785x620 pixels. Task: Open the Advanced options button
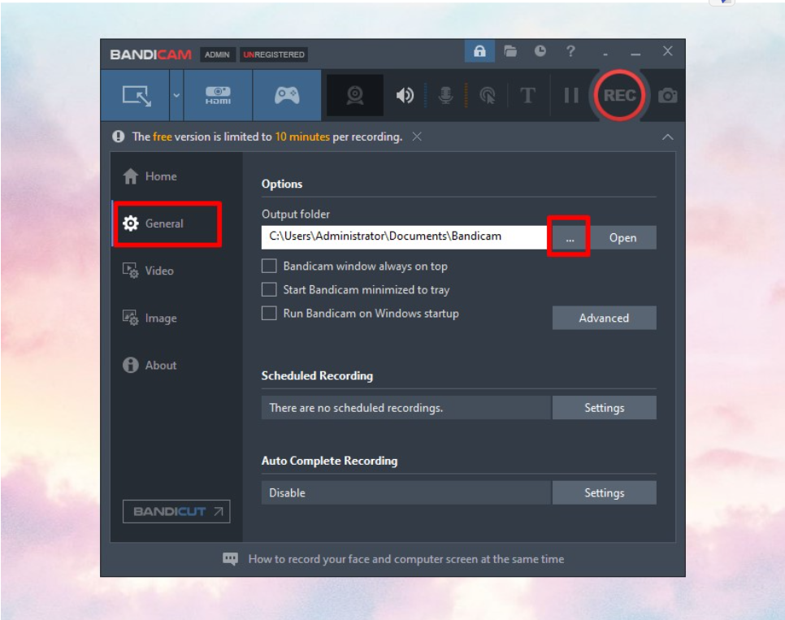[x=604, y=318]
